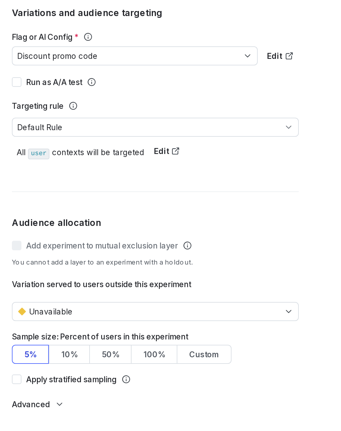This screenshot has width=341, height=431.
Task: Click the external link icon beside the flag Edit
Action: pos(289,56)
